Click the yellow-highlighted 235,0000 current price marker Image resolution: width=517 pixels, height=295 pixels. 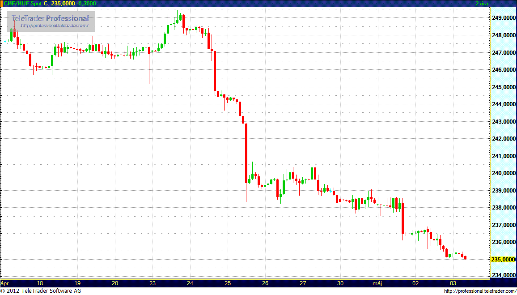coord(503,259)
